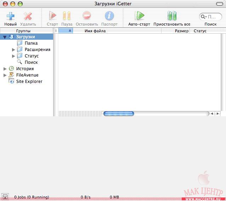Toggle the bottom panel icon in status bar

coord(5,197)
